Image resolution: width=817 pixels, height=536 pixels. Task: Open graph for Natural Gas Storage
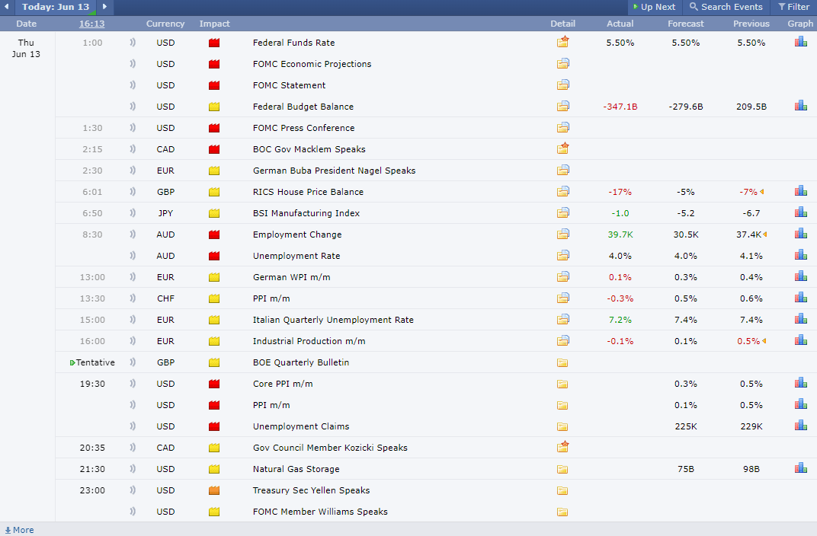pos(801,469)
